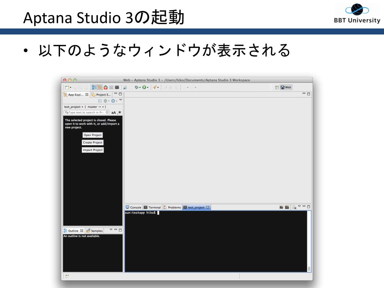Expand the Run configurations dropdown arrow
Image resolution: width=384 pixels, height=288 pixels.
(148, 88)
